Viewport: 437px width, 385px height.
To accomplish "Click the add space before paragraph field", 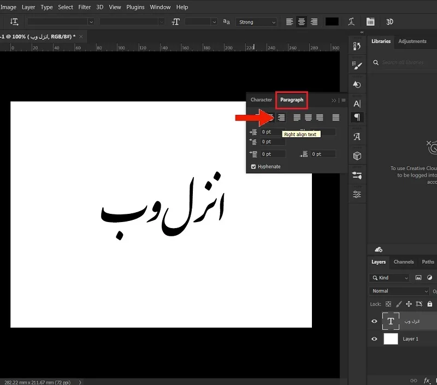I will [273, 154].
